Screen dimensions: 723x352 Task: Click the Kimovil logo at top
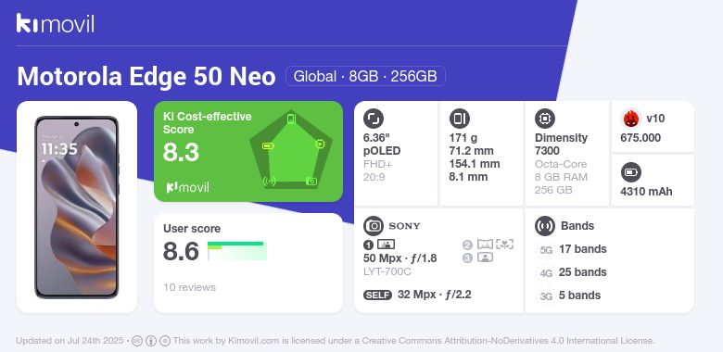point(56,23)
